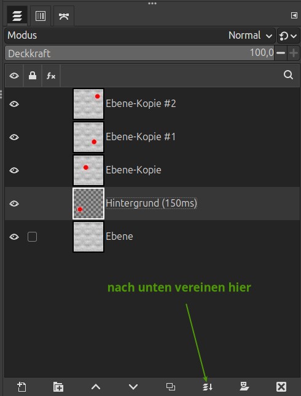Create a new layer group

58,386
